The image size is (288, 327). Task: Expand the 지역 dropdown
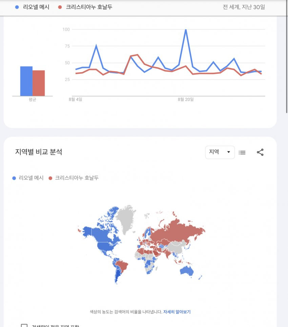coord(220,152)
